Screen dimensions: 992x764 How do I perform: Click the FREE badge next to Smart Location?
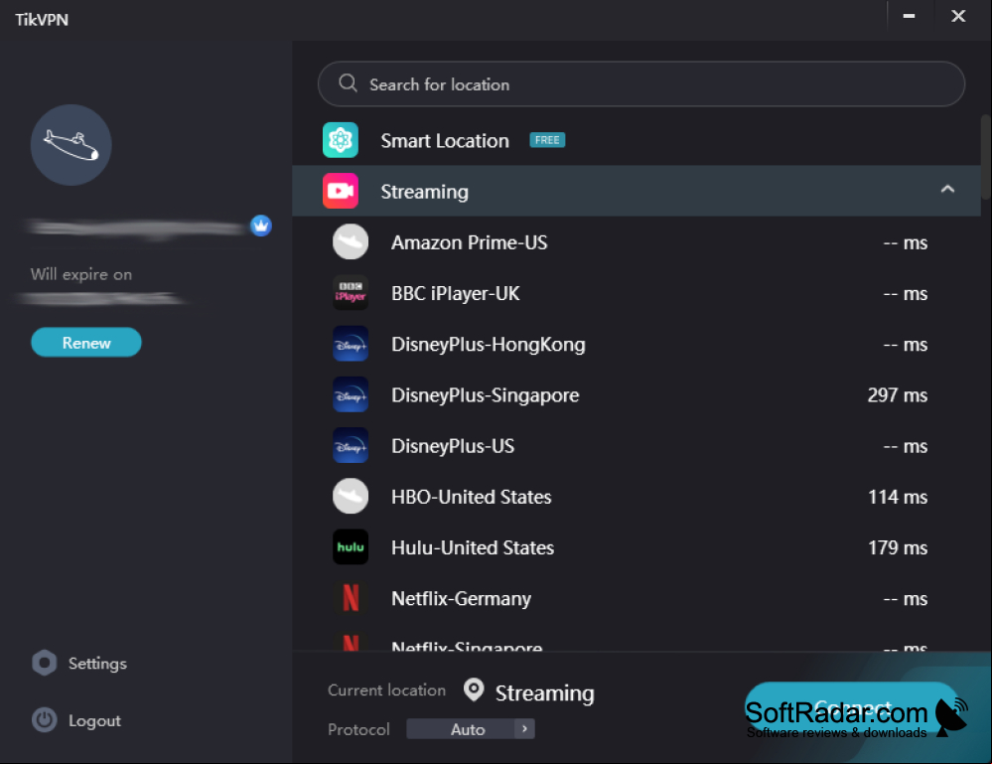click(547, 140)
